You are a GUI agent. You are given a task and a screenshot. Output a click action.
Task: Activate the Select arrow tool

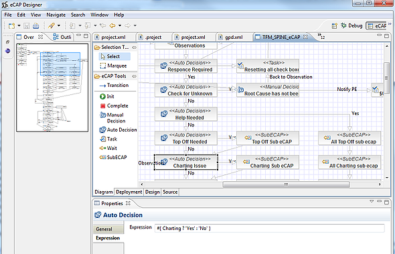pos(114,56)
